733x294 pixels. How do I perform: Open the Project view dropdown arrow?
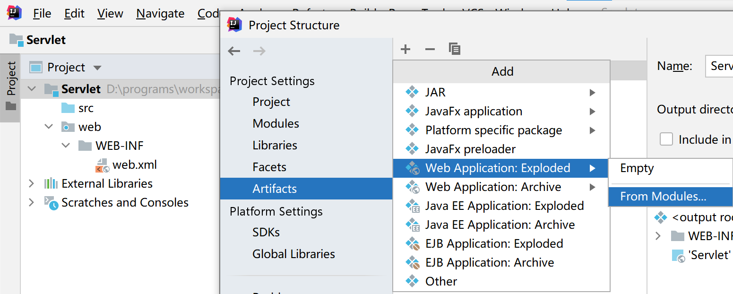pyautogui.click(x=97, y=68)
